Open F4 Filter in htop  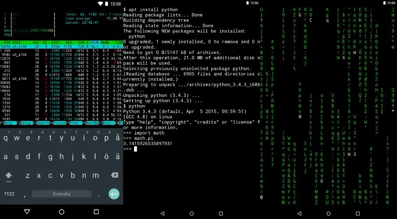57,123
